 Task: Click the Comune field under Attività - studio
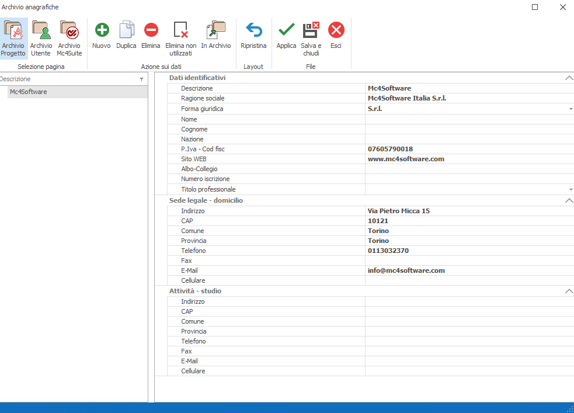tap(469, 321)
